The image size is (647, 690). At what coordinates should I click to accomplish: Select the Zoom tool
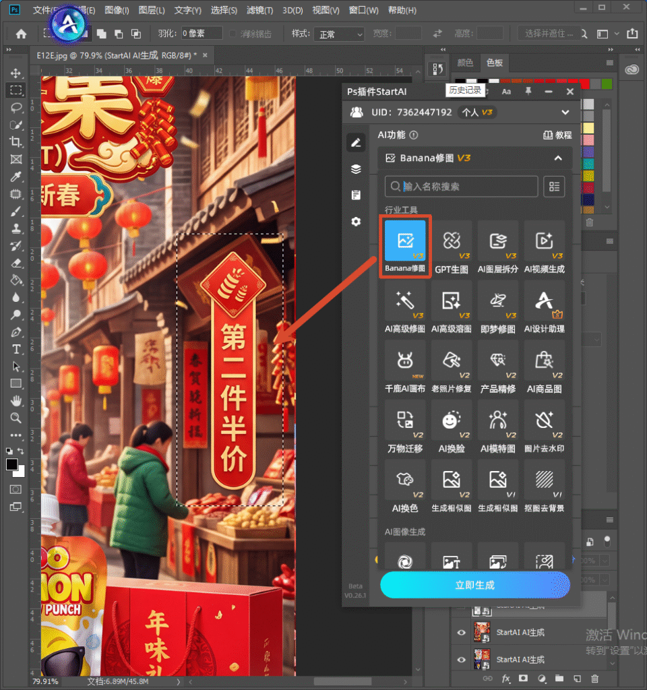16,418
